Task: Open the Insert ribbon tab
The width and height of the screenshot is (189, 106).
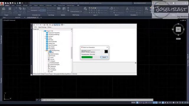Action: (13, 5)
